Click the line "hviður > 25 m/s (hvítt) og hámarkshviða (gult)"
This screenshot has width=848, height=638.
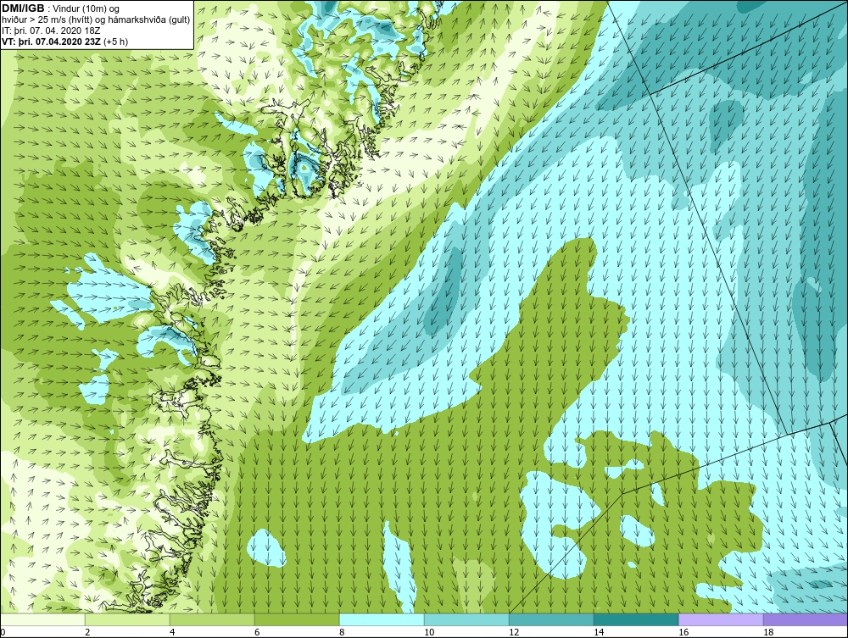pos(96,20)
